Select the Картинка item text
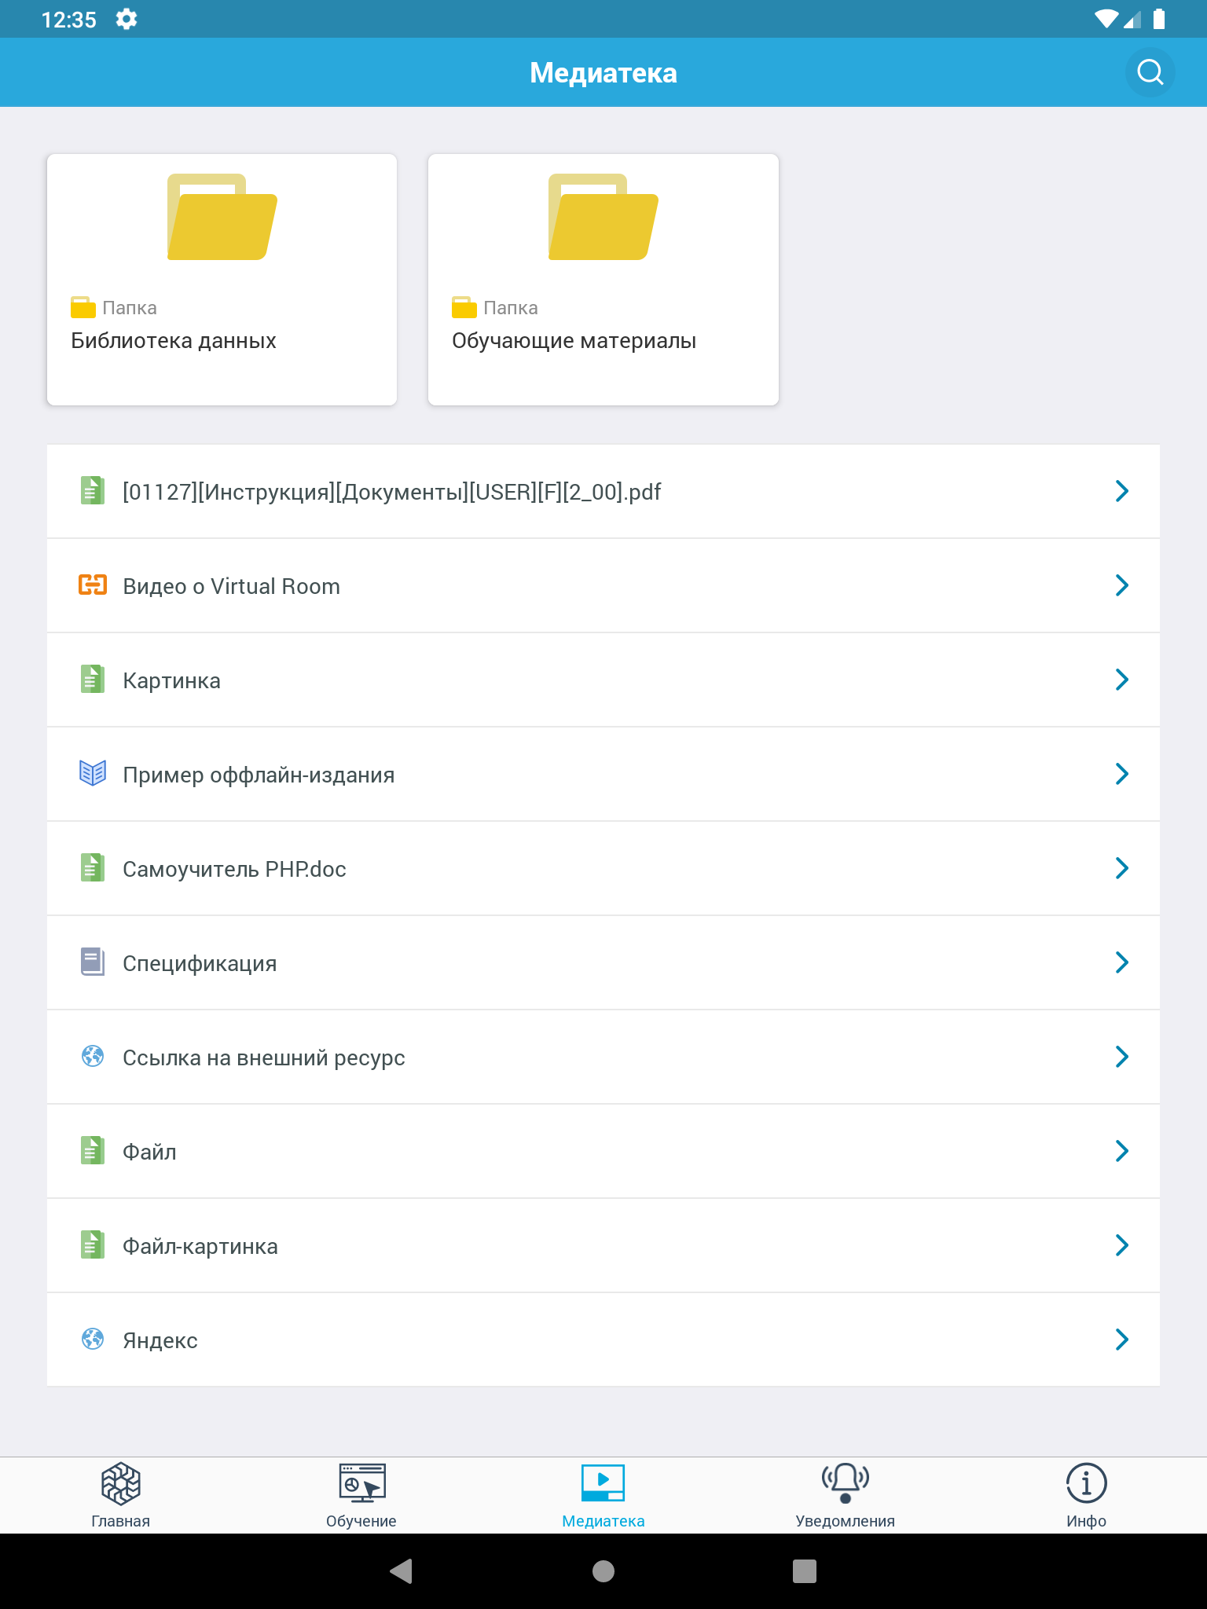The height and width of the screenshot is (1609, 1207). (x=171, y=680)
